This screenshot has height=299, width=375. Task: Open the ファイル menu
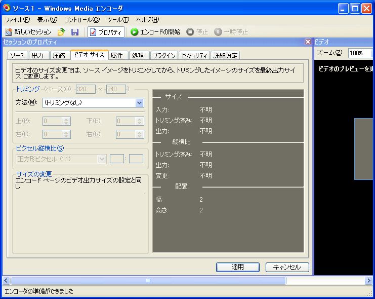pos(17,20)
